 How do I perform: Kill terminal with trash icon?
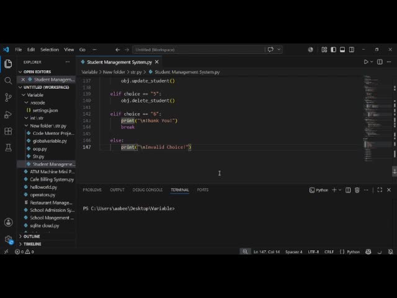pyautogui.click(x=357, y=190)
